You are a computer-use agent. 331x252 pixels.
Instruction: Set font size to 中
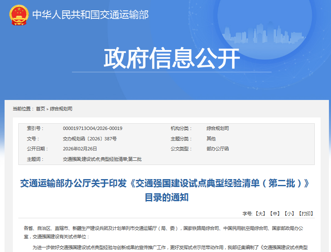click(x=274, y=214)
